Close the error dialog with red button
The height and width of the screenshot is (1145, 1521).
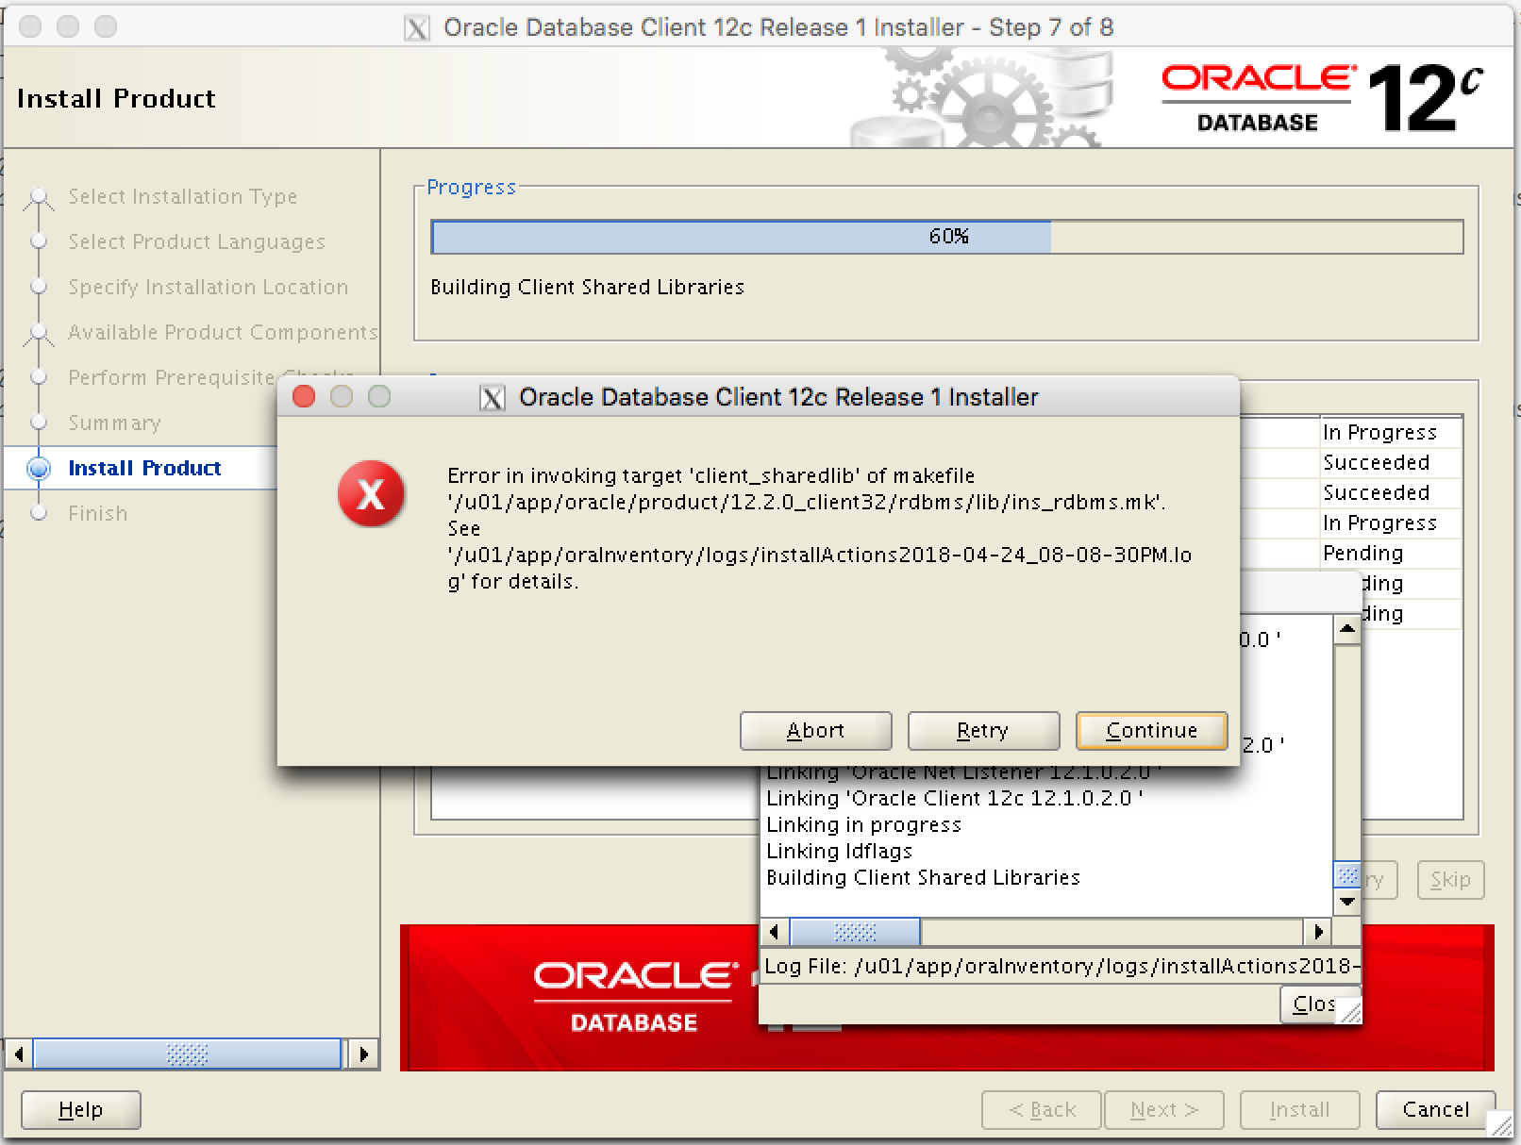point(304,397)
